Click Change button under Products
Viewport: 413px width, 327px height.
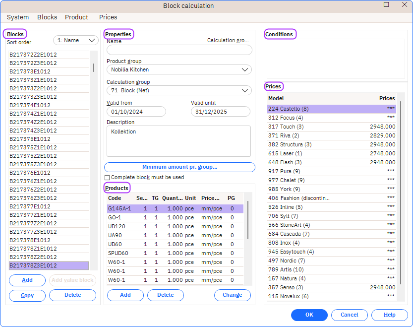click(232, 295)
